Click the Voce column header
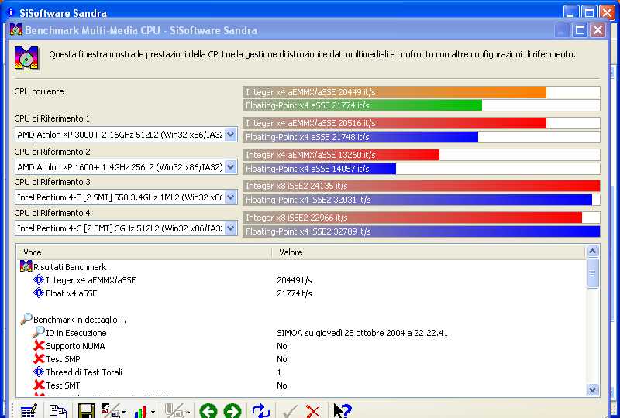 144,252
